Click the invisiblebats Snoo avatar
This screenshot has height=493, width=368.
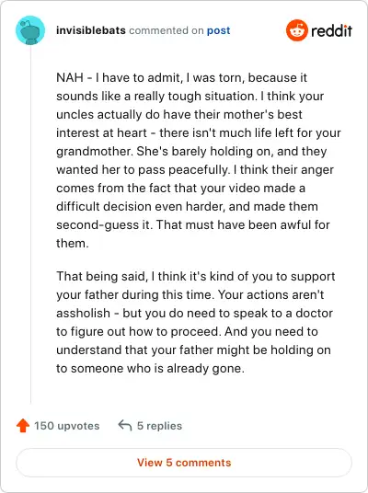click(x=30, y=30)
